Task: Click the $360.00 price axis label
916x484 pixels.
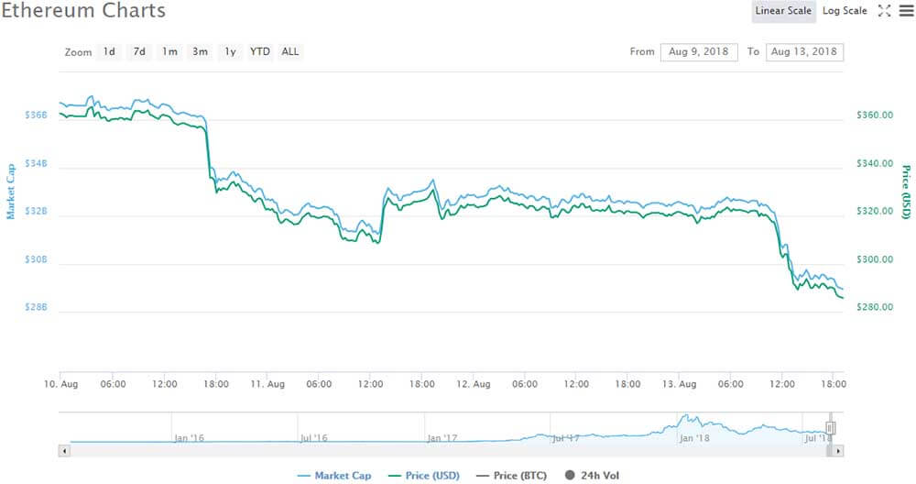Action: (875, 115)
